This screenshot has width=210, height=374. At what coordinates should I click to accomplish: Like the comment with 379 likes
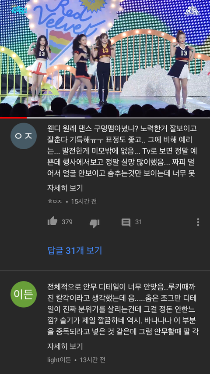52,221
